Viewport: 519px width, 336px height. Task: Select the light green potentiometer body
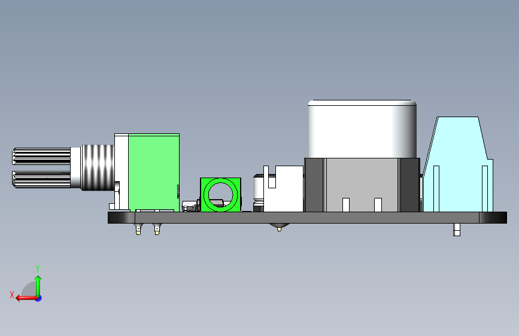pos(154,172)
